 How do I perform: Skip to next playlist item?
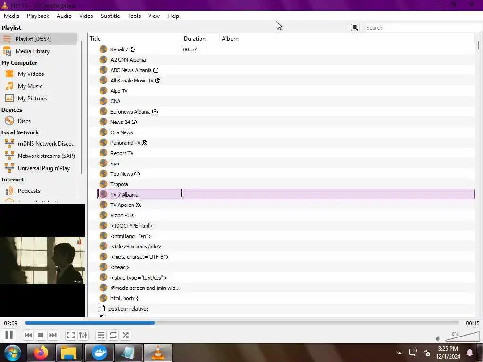pos(53,335)
